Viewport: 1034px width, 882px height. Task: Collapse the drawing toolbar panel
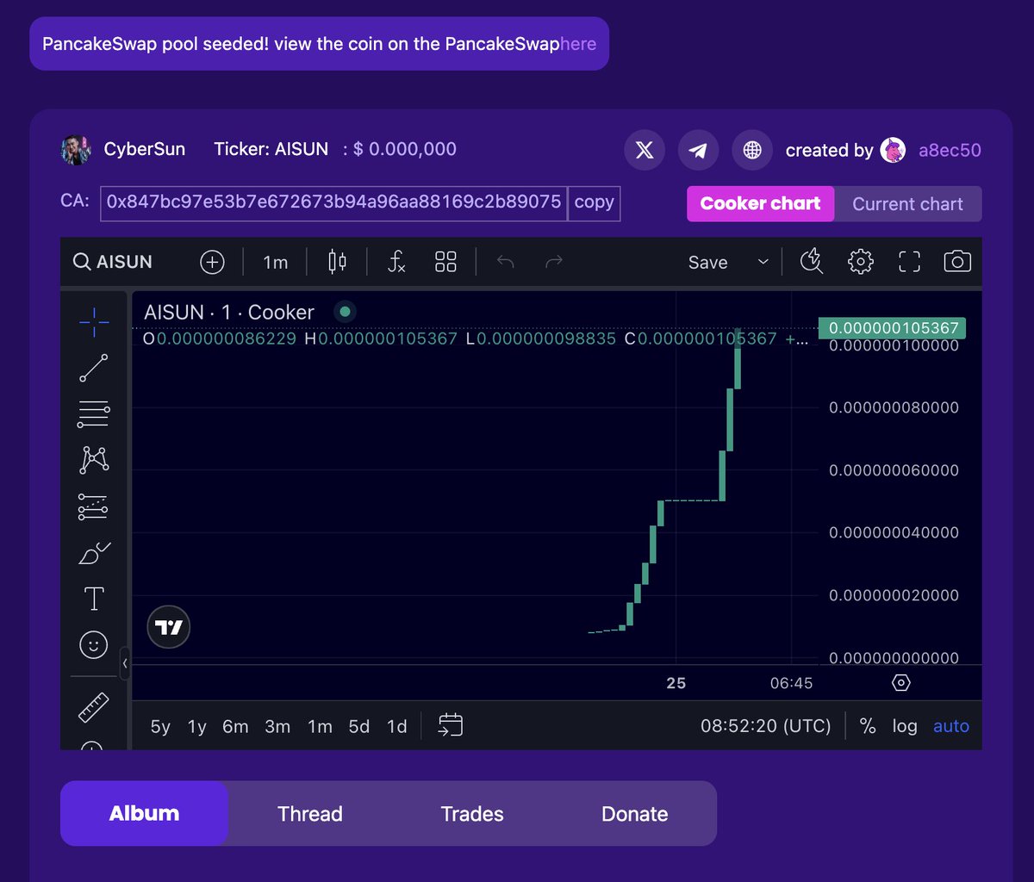coord(125,663)
